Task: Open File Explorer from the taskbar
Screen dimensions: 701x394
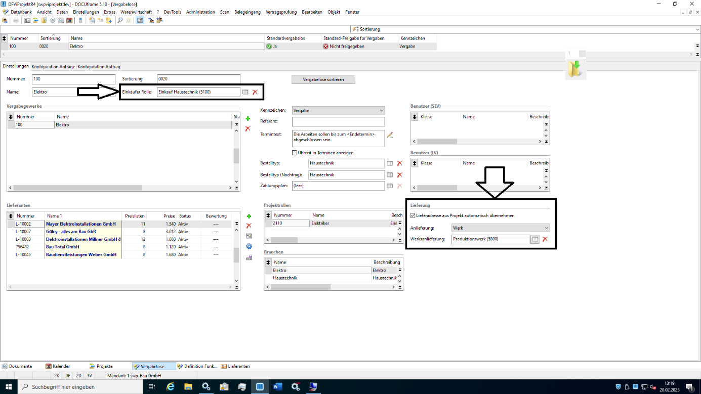Action: point(188,387)
